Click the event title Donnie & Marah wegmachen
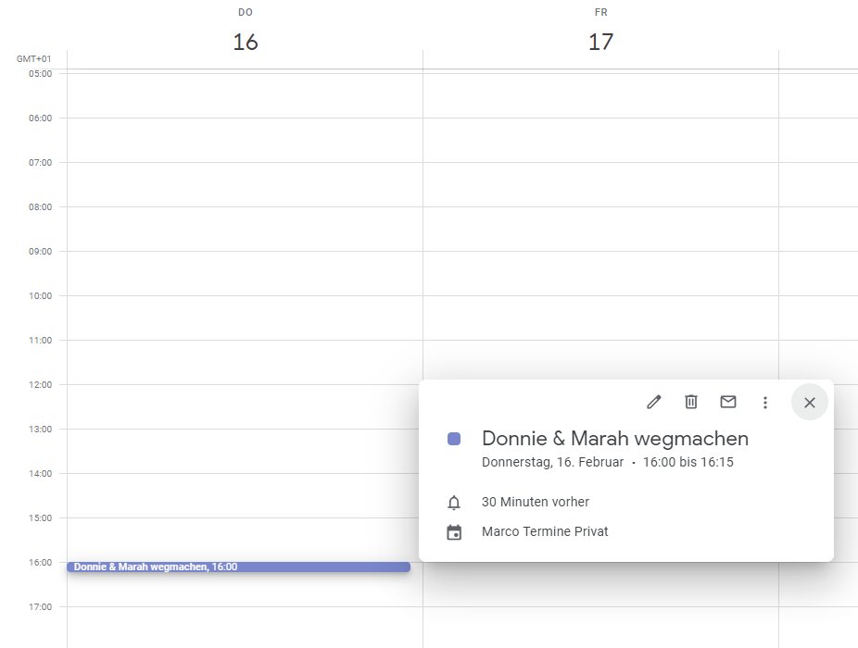Viewport: 858px width, 648px height. [x=615, y=439]
